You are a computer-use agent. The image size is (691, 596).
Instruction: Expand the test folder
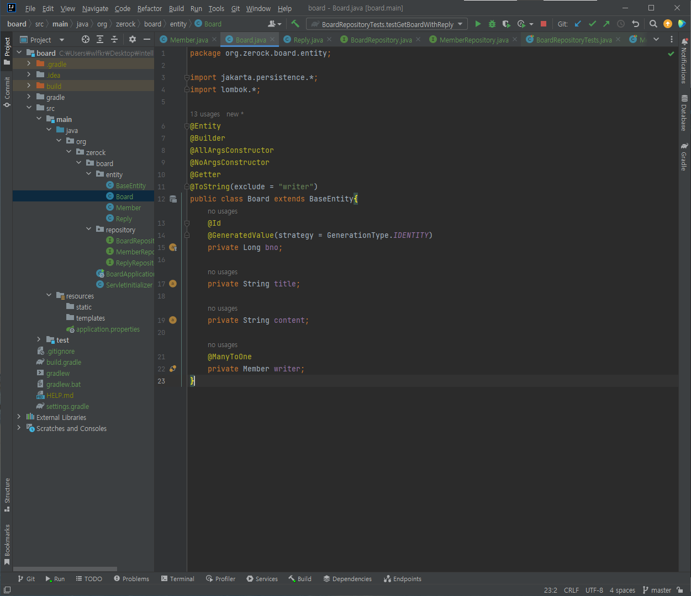39,340
